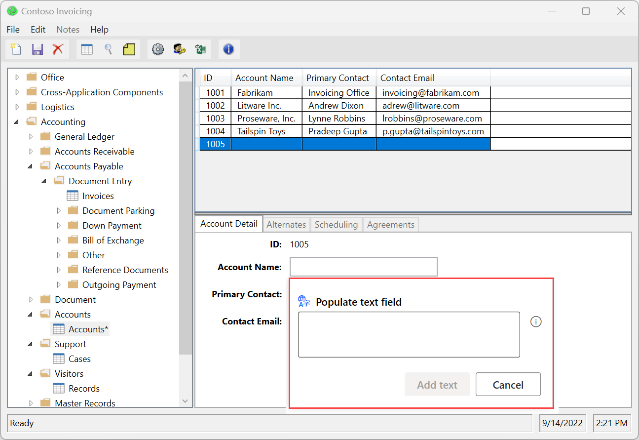Click the Save floppy disk icon
This screenshot has width=639, height=440.
[x=37, y=49]
